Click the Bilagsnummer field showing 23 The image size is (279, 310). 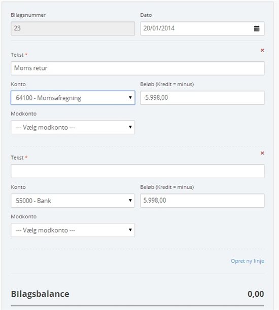pyautogui.click(x=73, y=28)
